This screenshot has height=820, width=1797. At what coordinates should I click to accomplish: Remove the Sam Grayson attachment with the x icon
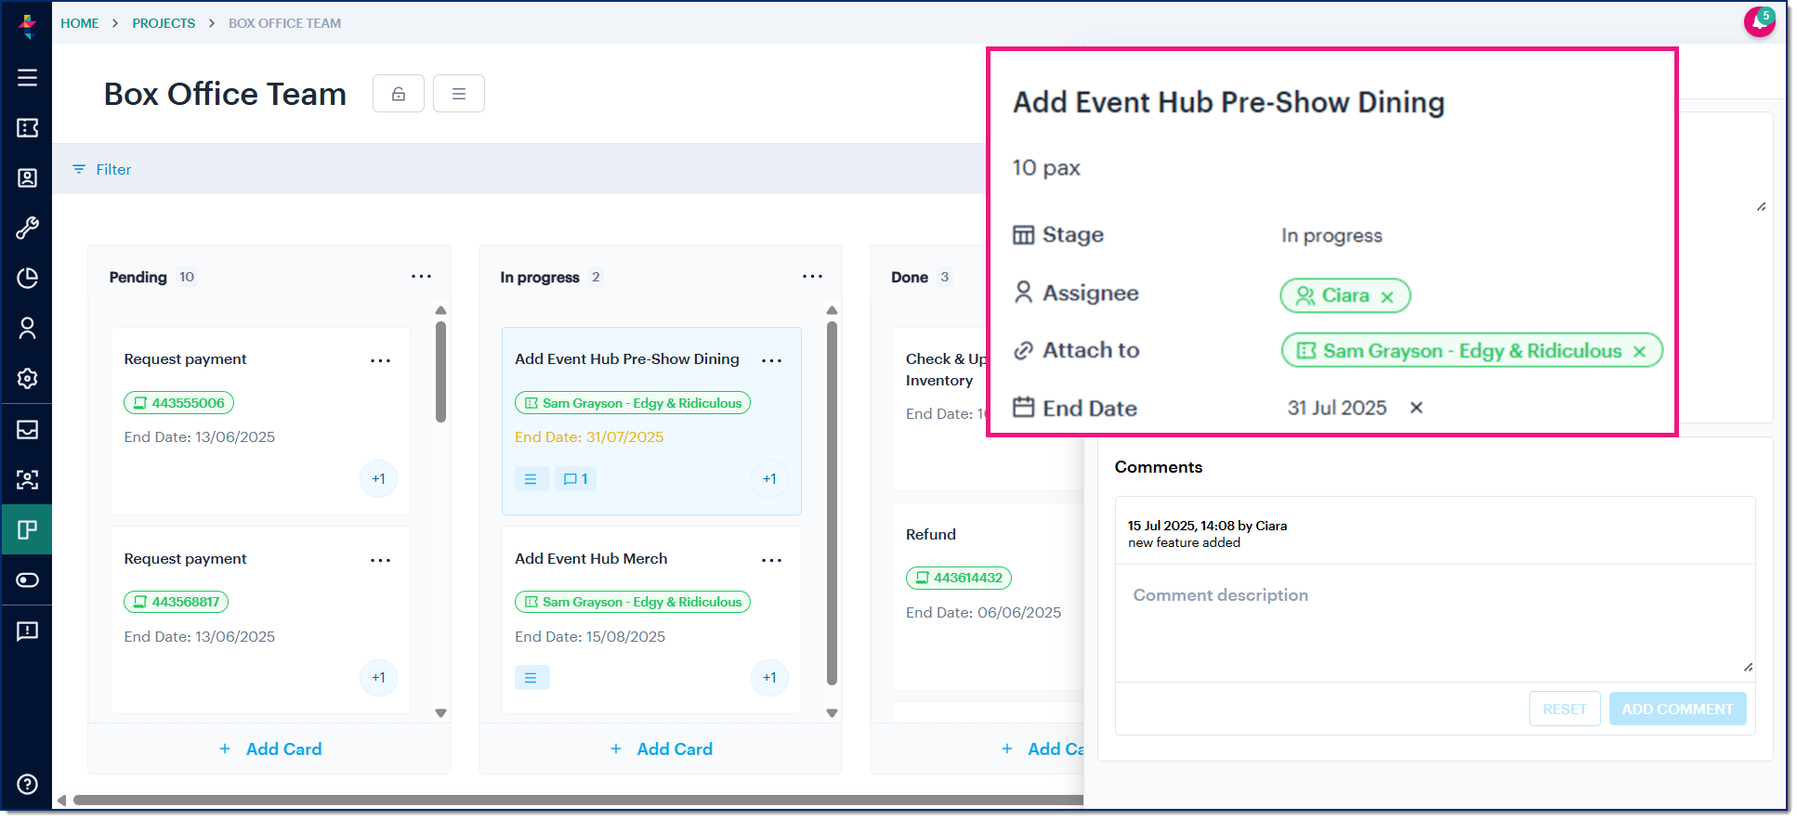click(x=1639, y=352)
